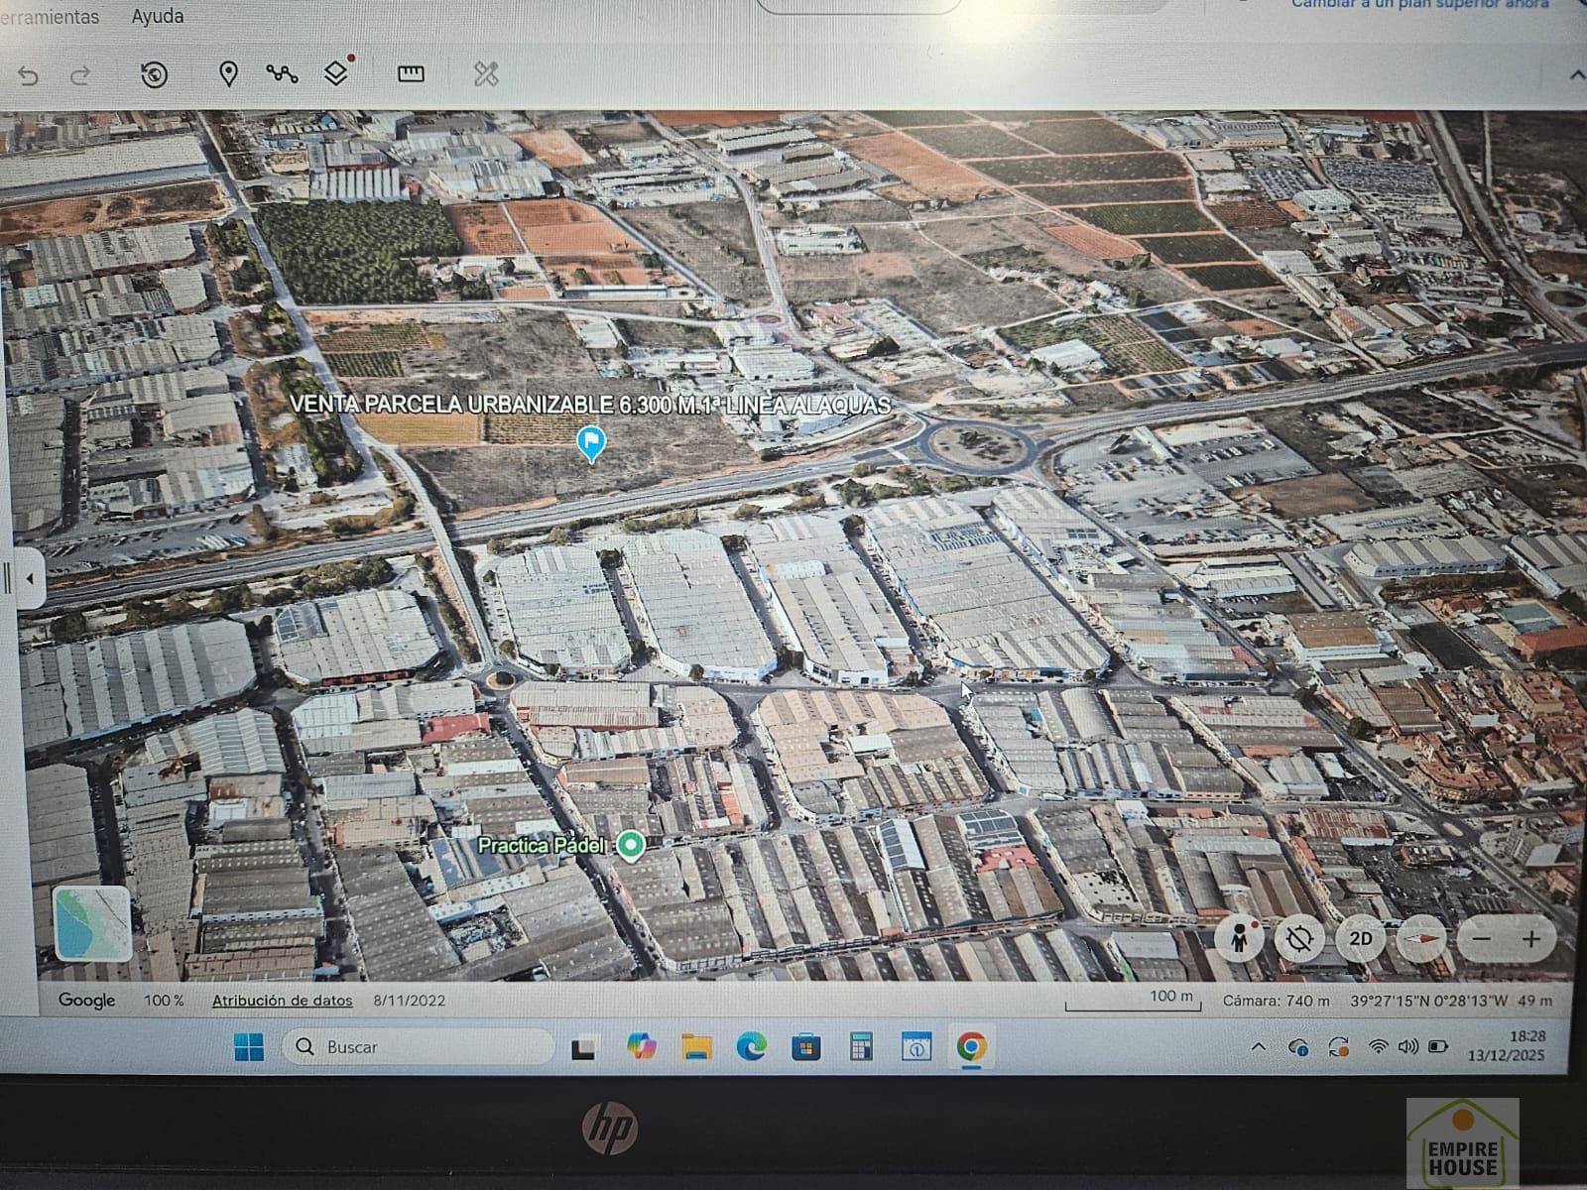1587x1190 pixels.
Task: Activate the measure ruler tool
Action: click(411, 74)
